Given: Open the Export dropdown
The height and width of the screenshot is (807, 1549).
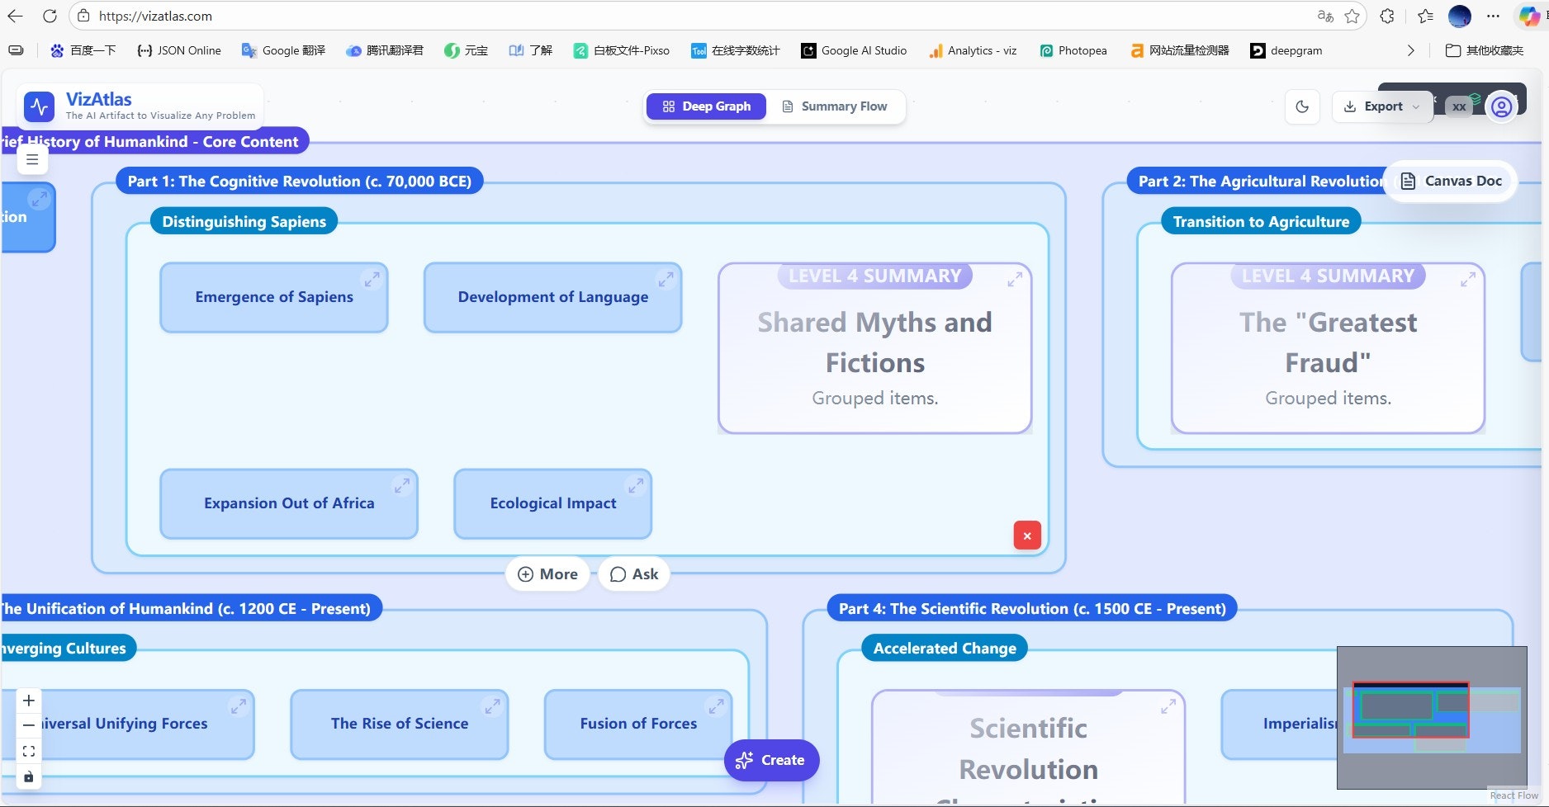Looking at the screenshot, I should (1382, 106).
